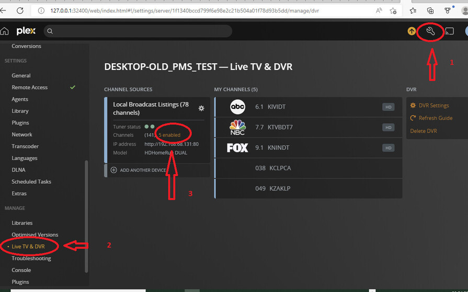Click the cast to device icon

point(449,31)
